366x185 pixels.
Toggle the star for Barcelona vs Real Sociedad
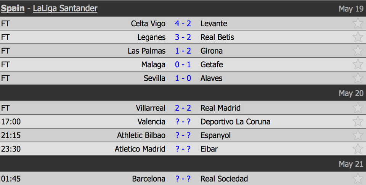tap(358, 179)
